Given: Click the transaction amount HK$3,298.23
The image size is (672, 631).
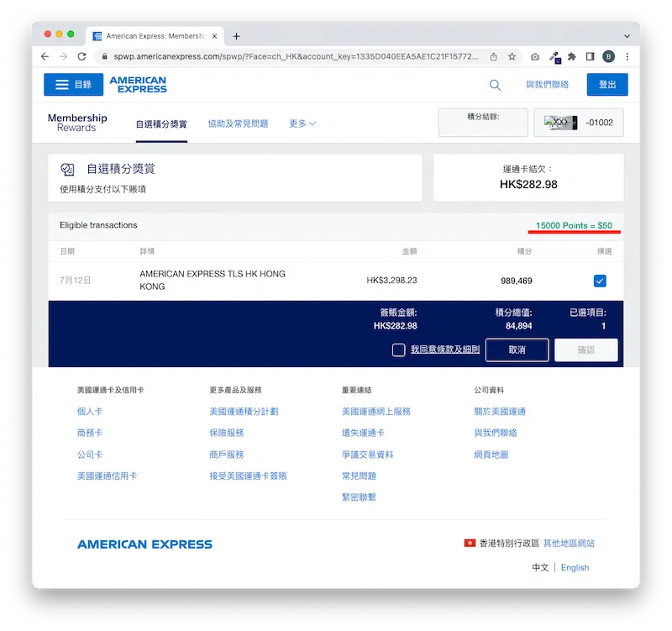Looking at the screenshot, I should click(391, 281).
